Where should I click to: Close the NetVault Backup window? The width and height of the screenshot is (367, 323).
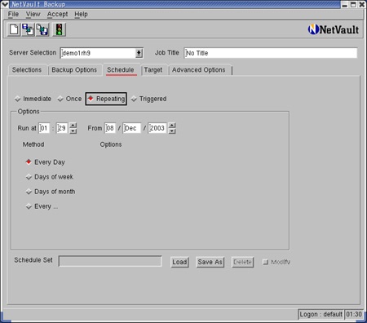362,4
